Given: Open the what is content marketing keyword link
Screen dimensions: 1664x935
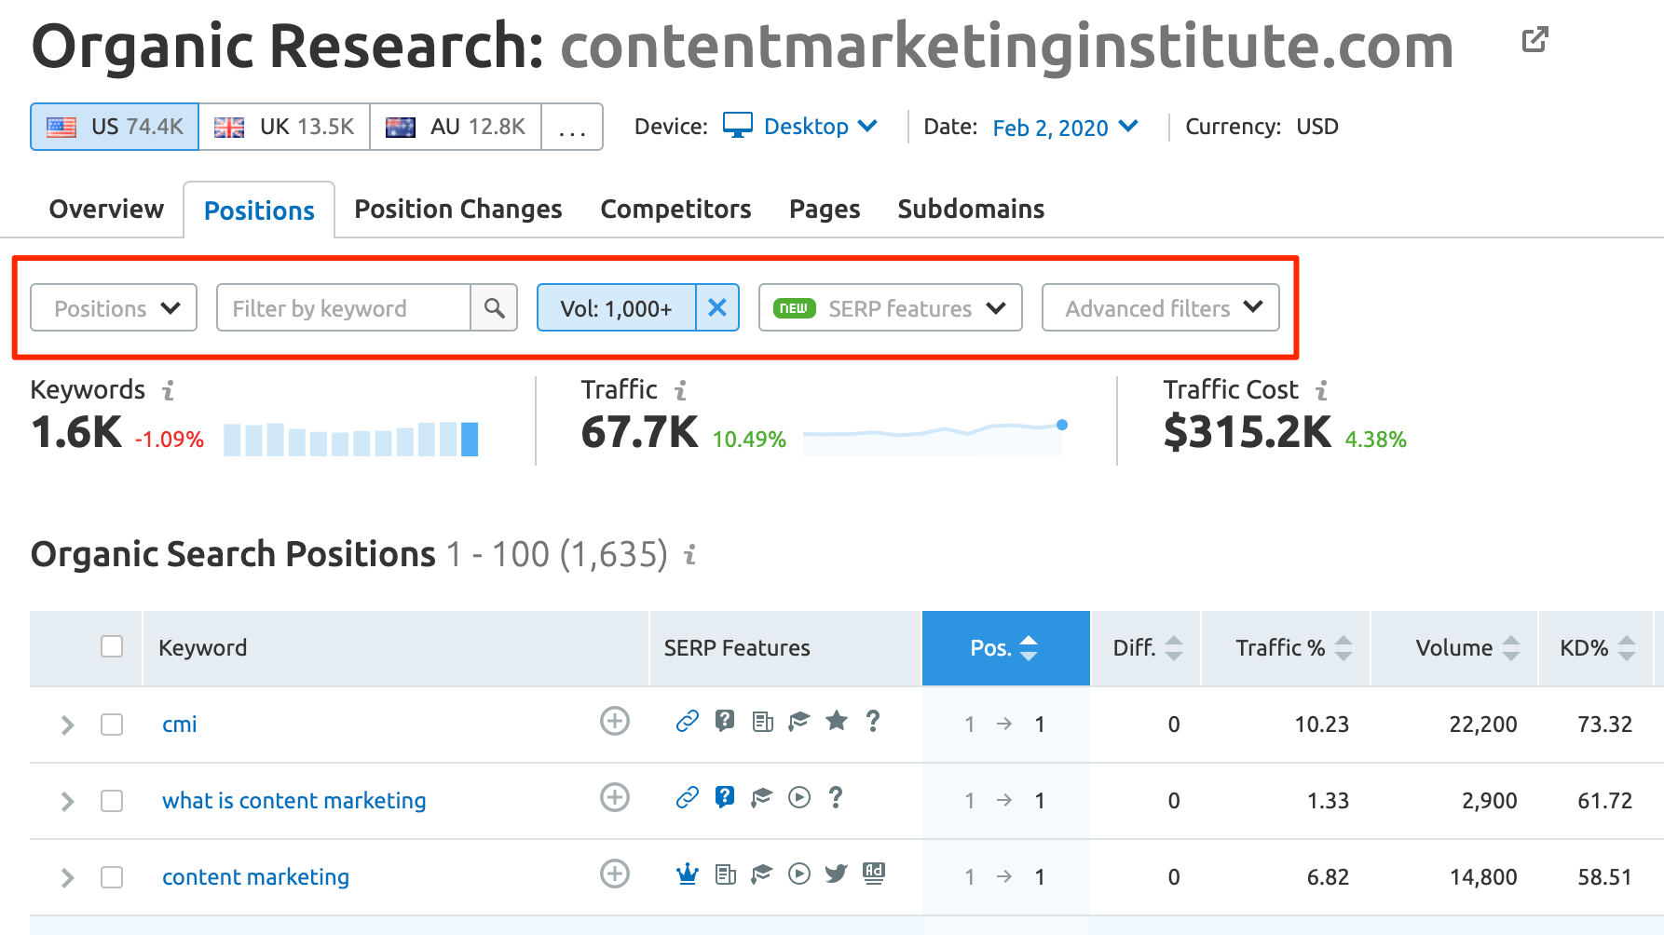Looking at the screenshot, I should point(293,801).
